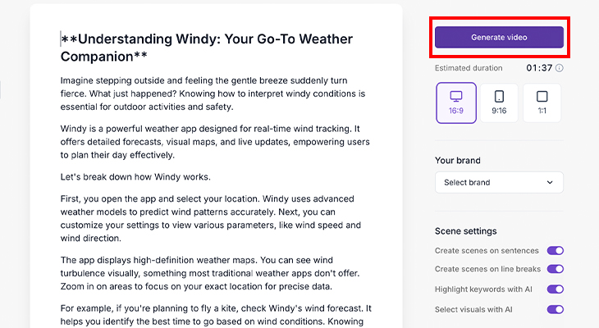Pick the 1:1 square format icon
This screenshot has height=328, width=599.
click(542, 103)
